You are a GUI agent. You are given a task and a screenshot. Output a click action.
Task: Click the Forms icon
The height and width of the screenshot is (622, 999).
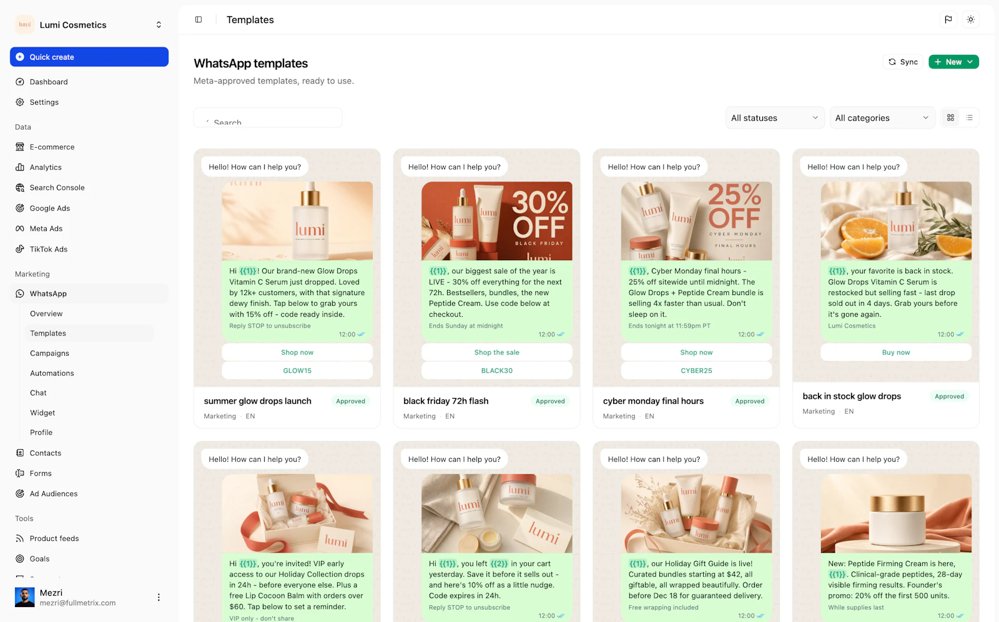tap(20, 474)
